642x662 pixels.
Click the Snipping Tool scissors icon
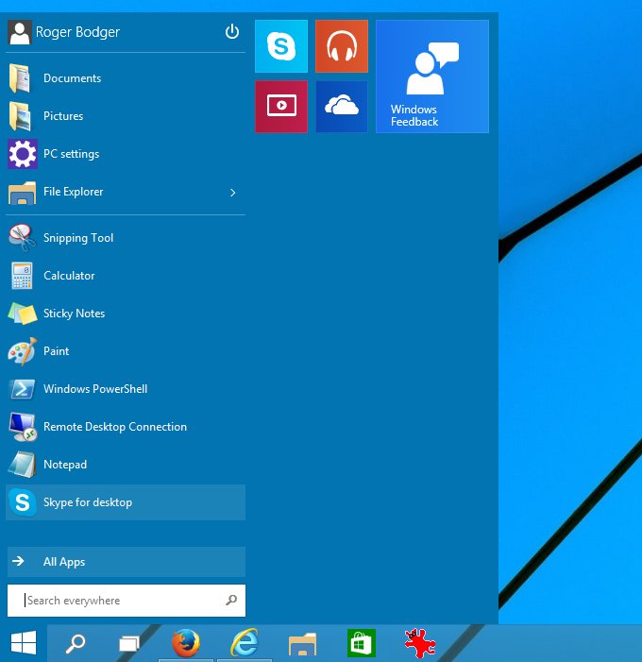[22, 237]
